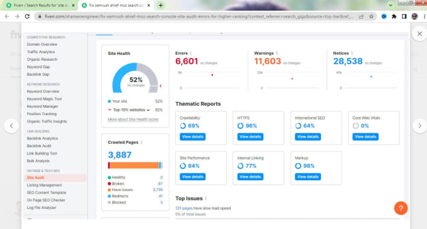Open Link Building Tool

coord(42,153)
